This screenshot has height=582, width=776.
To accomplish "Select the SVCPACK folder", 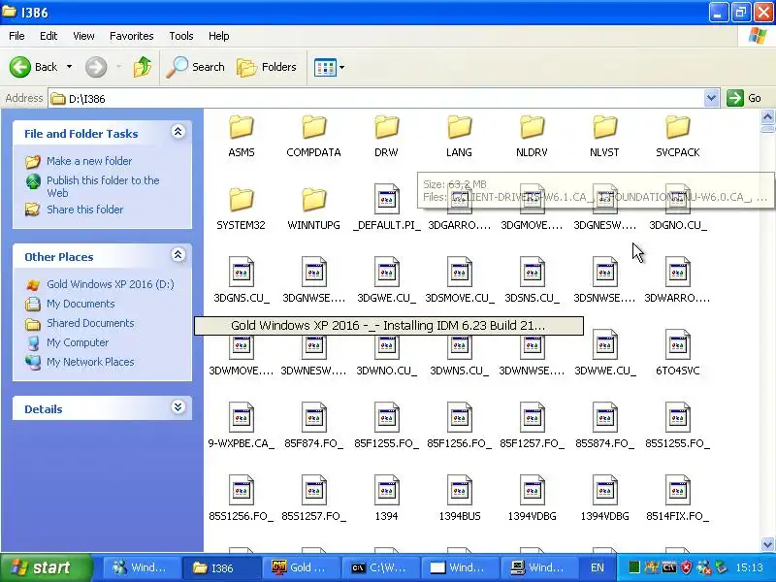I will [677, 137].
